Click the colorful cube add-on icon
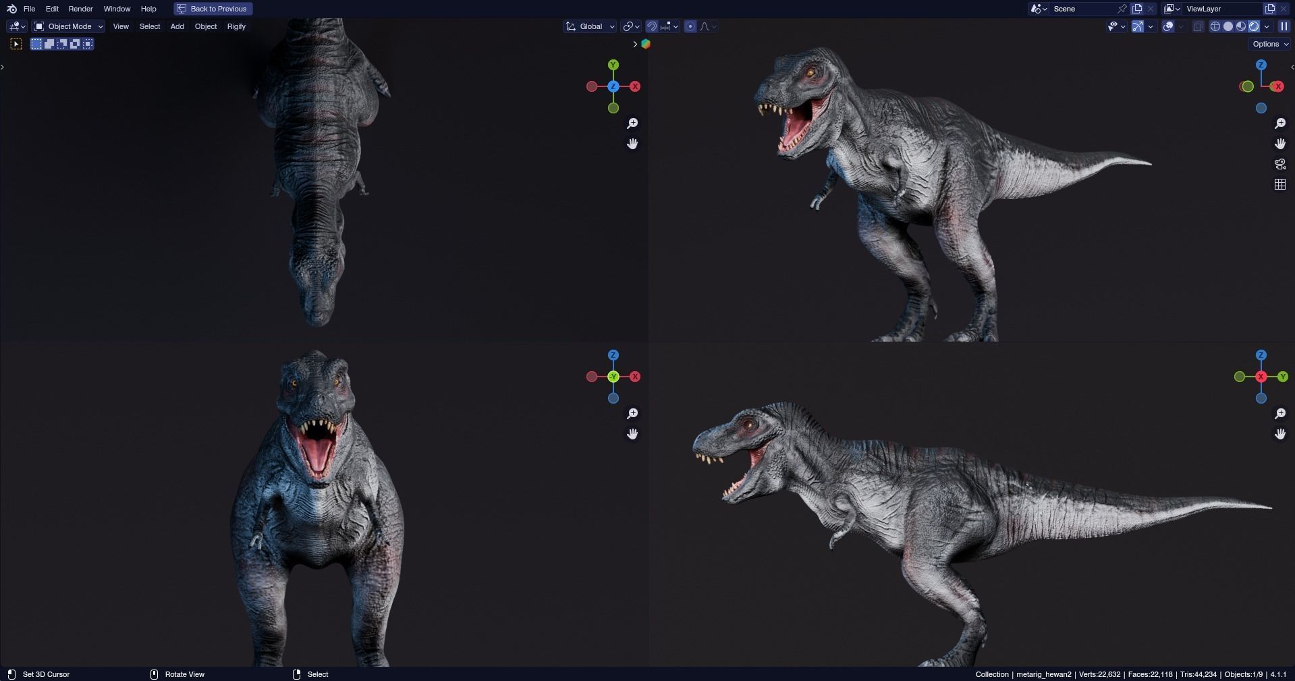Viewport: 1295px width, 681px height. [646, 44]
